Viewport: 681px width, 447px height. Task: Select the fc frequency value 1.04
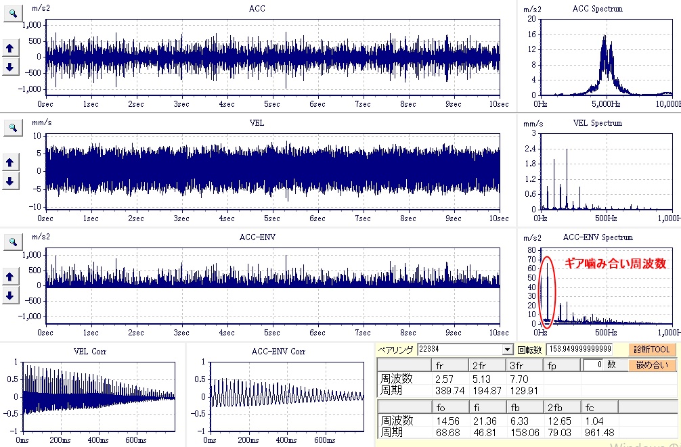[x=594, y=421]
